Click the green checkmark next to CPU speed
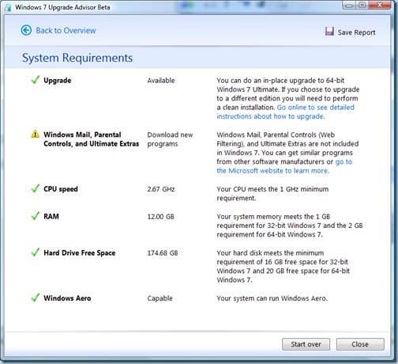Image resolution: width=398 pixels, height=364 pixels. coord(36,188)
